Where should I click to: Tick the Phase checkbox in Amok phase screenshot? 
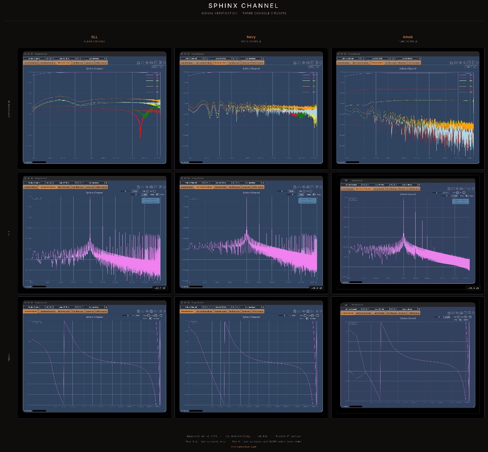click(465, 317)
